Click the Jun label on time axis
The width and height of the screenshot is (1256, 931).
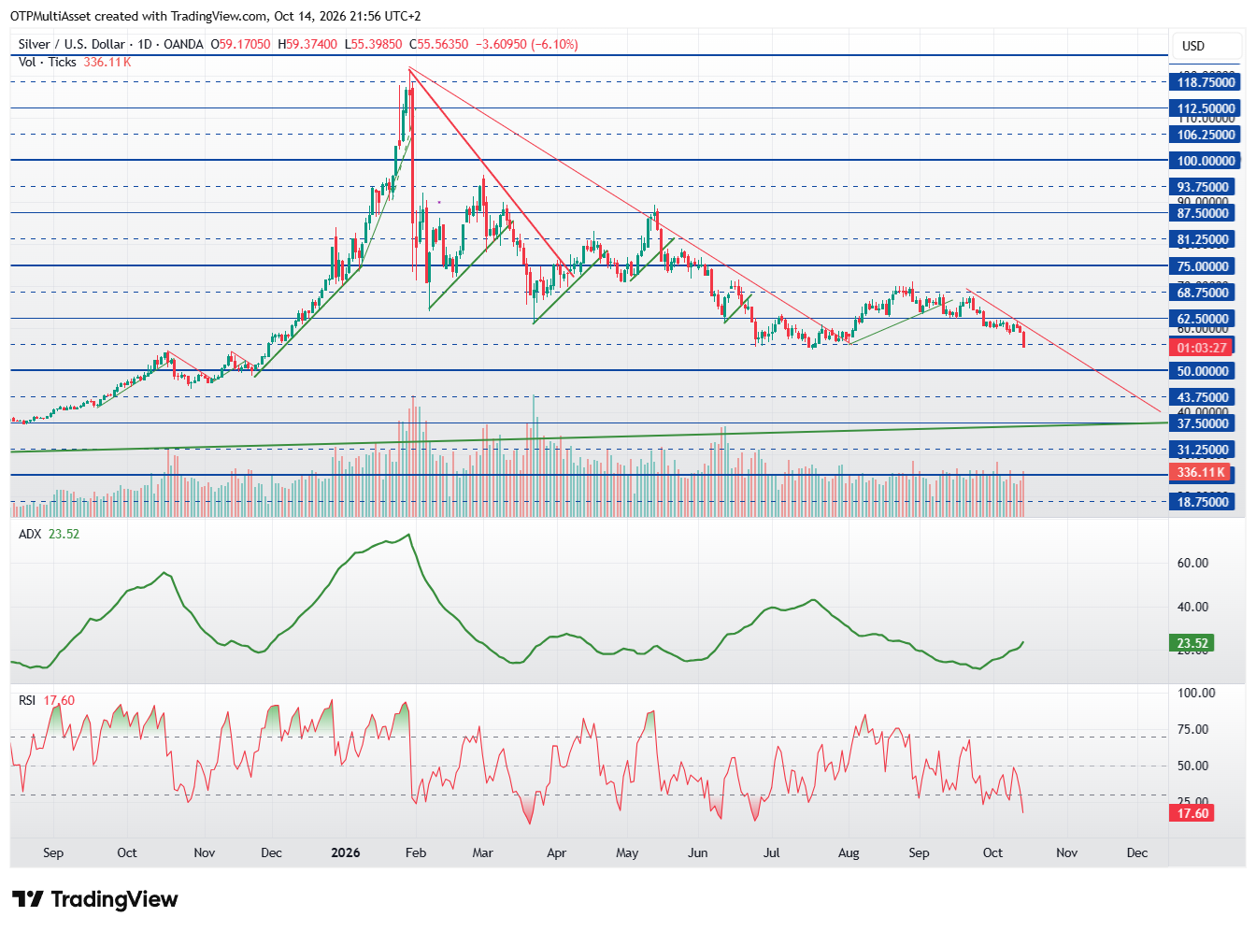point(697,852)
